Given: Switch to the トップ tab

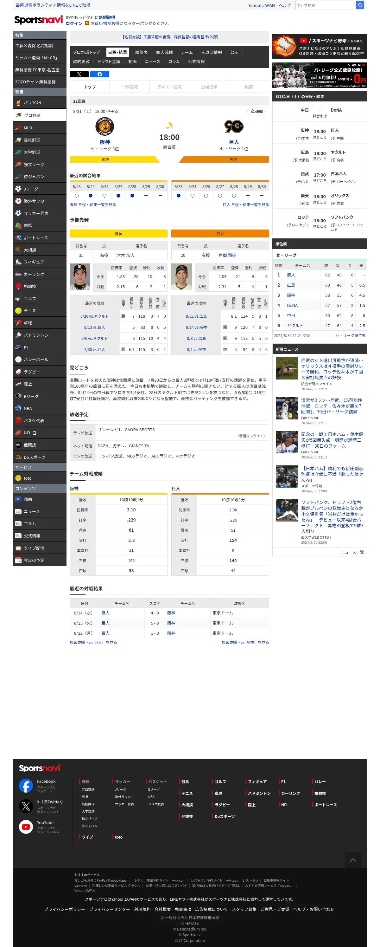Looking at the screenshot, I should coord(90,87).
